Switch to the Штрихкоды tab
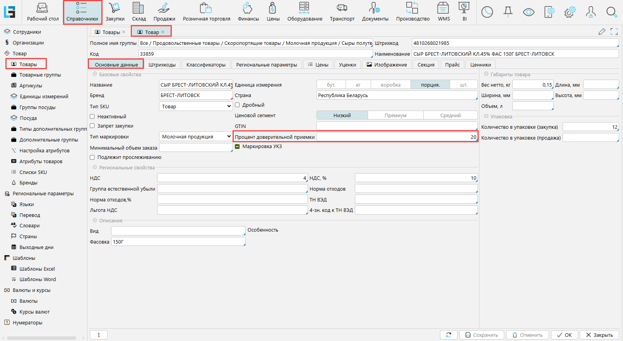Screen dimensions: 623x341 [x=162, y=65]
